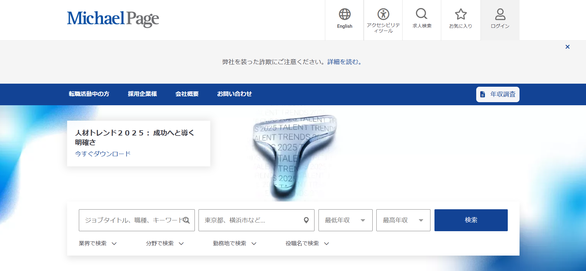This screenshot has height=271, width=586.
Task: Click the login person icon
Action: [500, 14]
